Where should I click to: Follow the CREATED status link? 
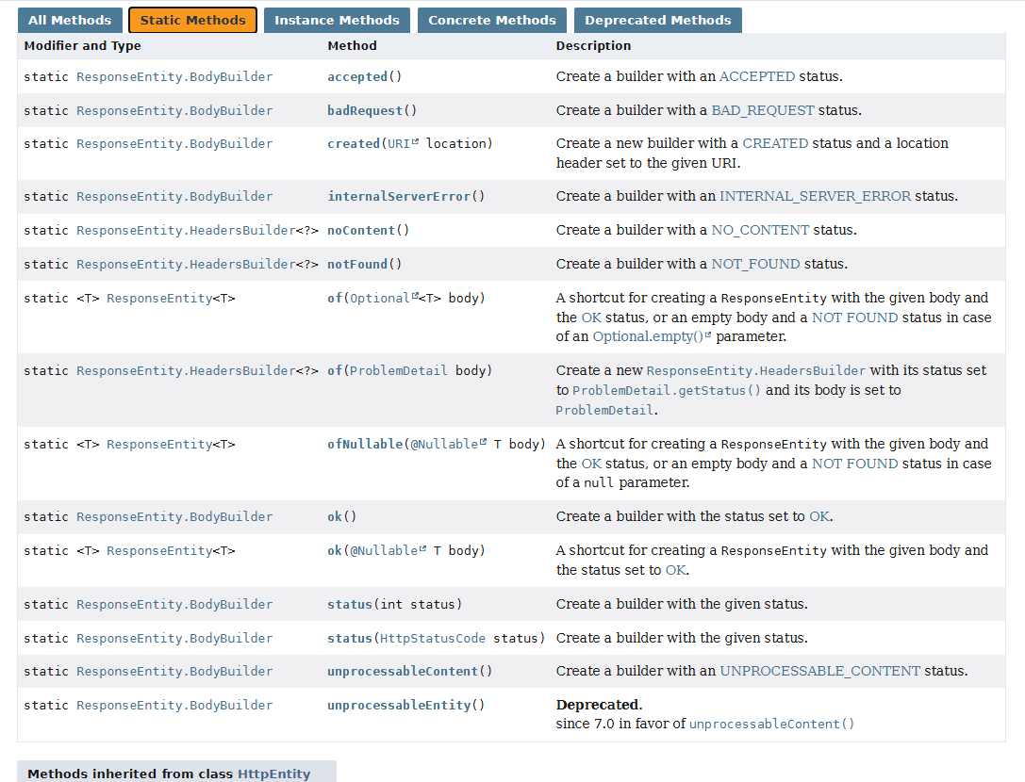(775, 144)
